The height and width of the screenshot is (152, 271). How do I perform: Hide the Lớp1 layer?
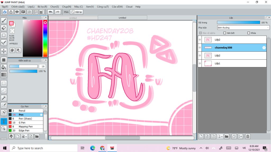[x=200, y=63]
